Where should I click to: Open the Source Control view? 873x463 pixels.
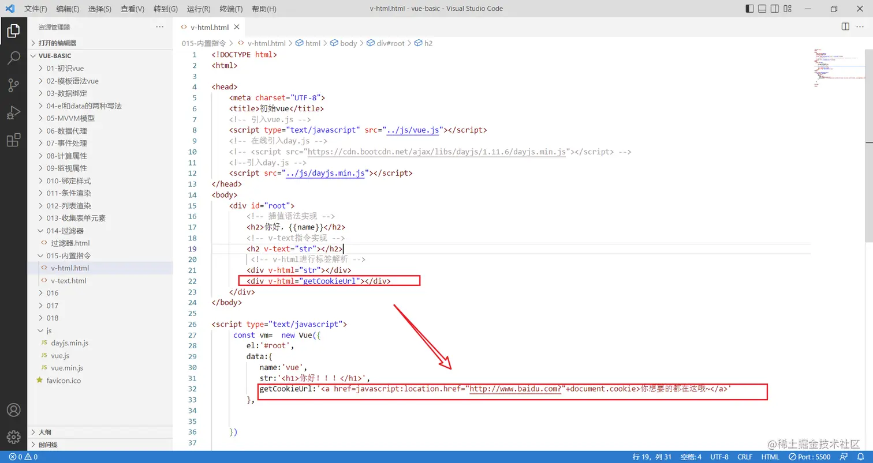point(13,85)
